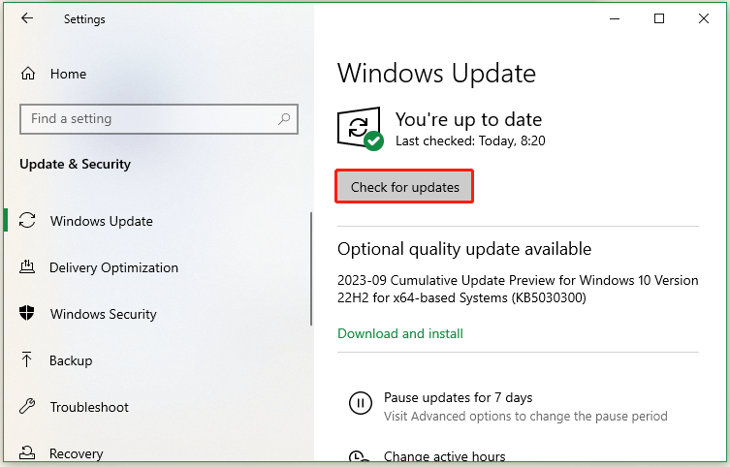The height and width of the screenshot is (467, 730).
Task: Focus the Find a setting search box
Action: (x=159, y=119)
